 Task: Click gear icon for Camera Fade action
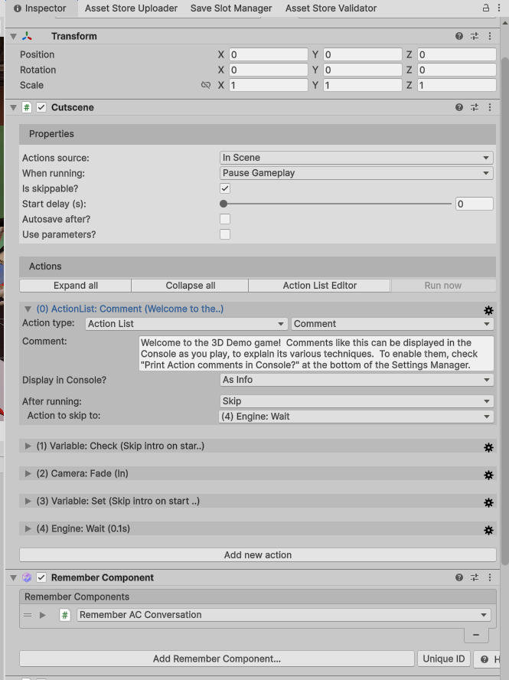click(488, 475)
